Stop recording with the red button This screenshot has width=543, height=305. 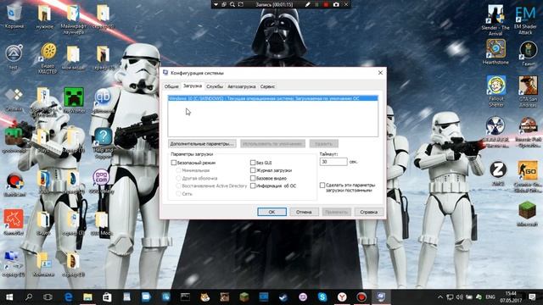[326, 4]
